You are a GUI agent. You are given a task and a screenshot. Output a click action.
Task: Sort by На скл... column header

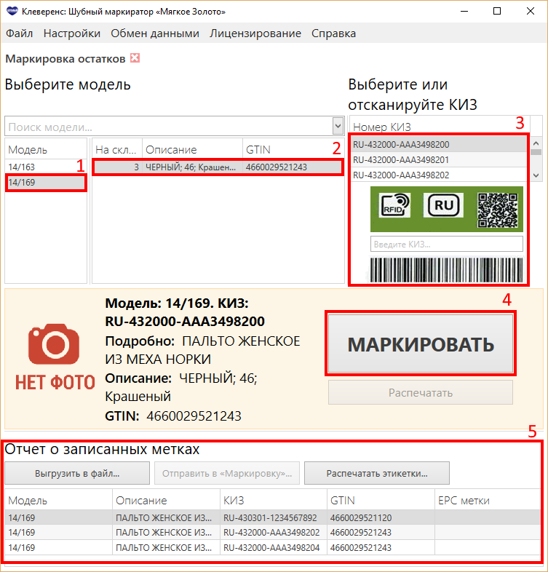tap(116, 150)
